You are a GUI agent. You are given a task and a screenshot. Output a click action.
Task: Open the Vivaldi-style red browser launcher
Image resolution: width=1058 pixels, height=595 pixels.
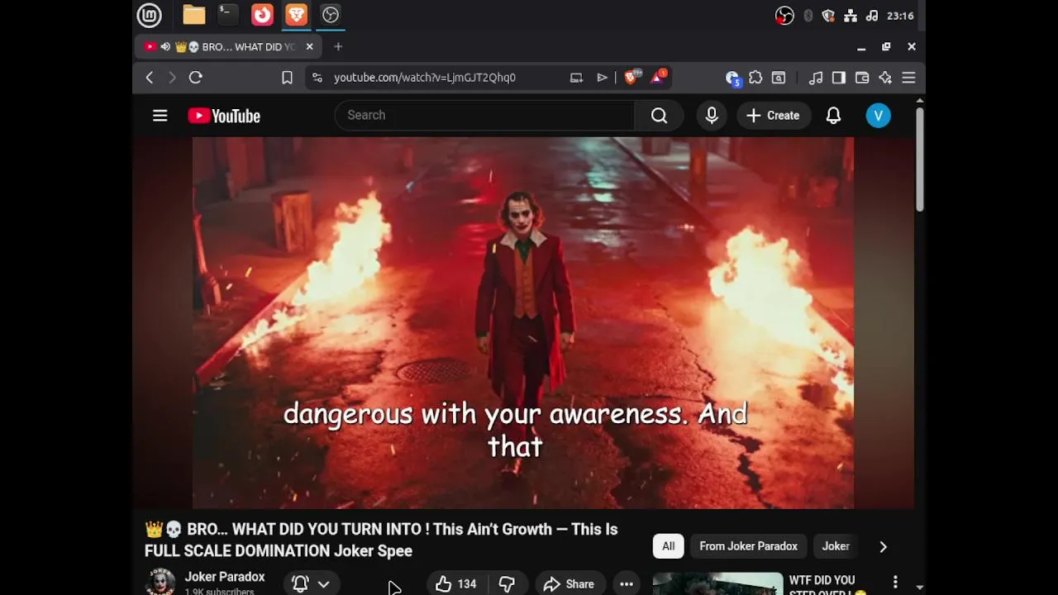click(x=262, y=15)
